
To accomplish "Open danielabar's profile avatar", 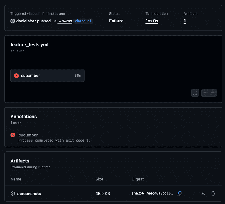I will [13, 21].
